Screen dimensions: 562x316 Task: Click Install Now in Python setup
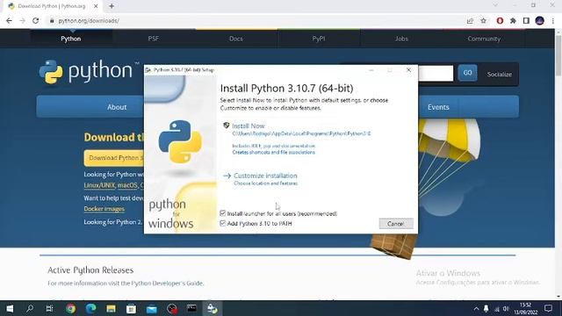click(248, 126)
